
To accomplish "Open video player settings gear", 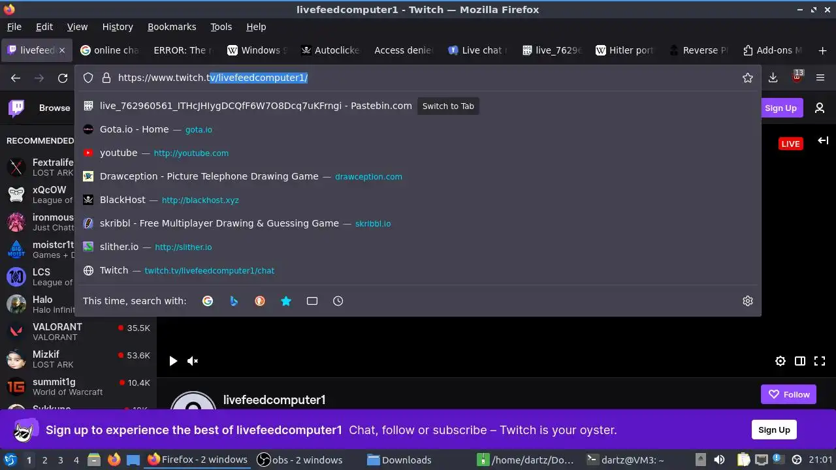I will [780, 361].
